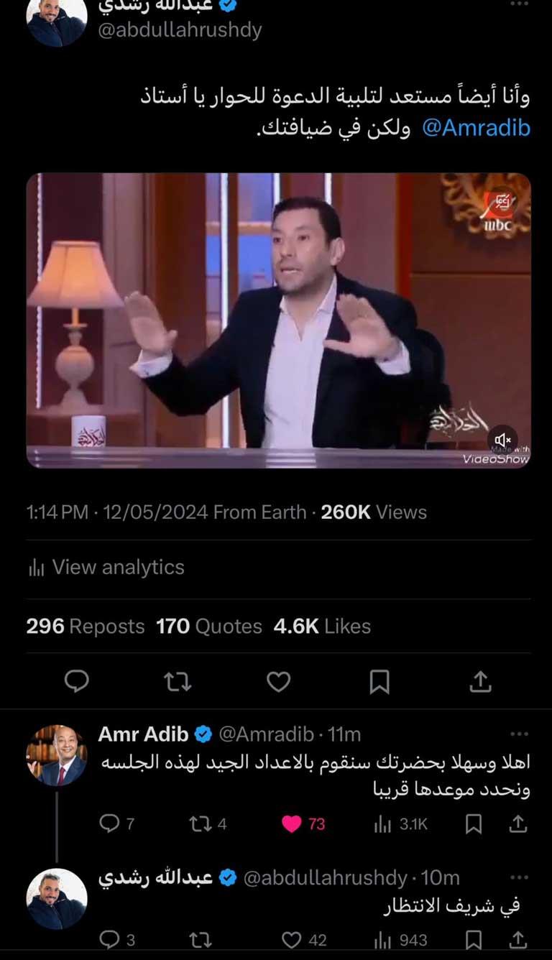The image size is (552, 960).
Task: Unmute the video with speaker icon
Action: point(503,439)
